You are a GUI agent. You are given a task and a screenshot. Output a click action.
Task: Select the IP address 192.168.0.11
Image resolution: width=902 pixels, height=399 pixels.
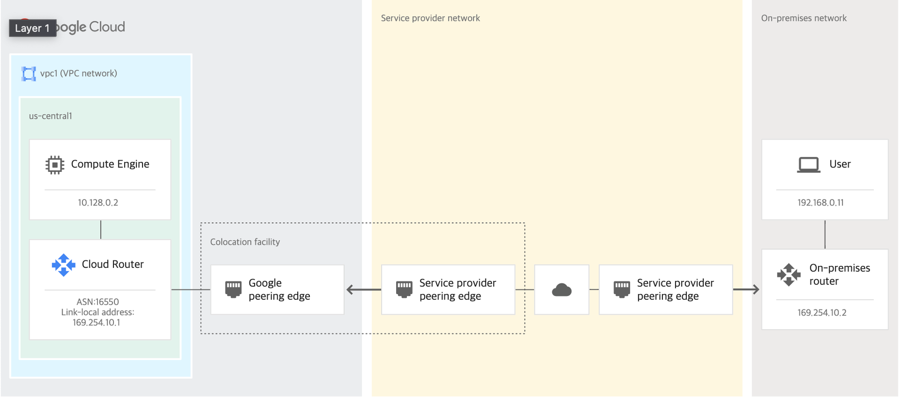(x=821, y=203)
